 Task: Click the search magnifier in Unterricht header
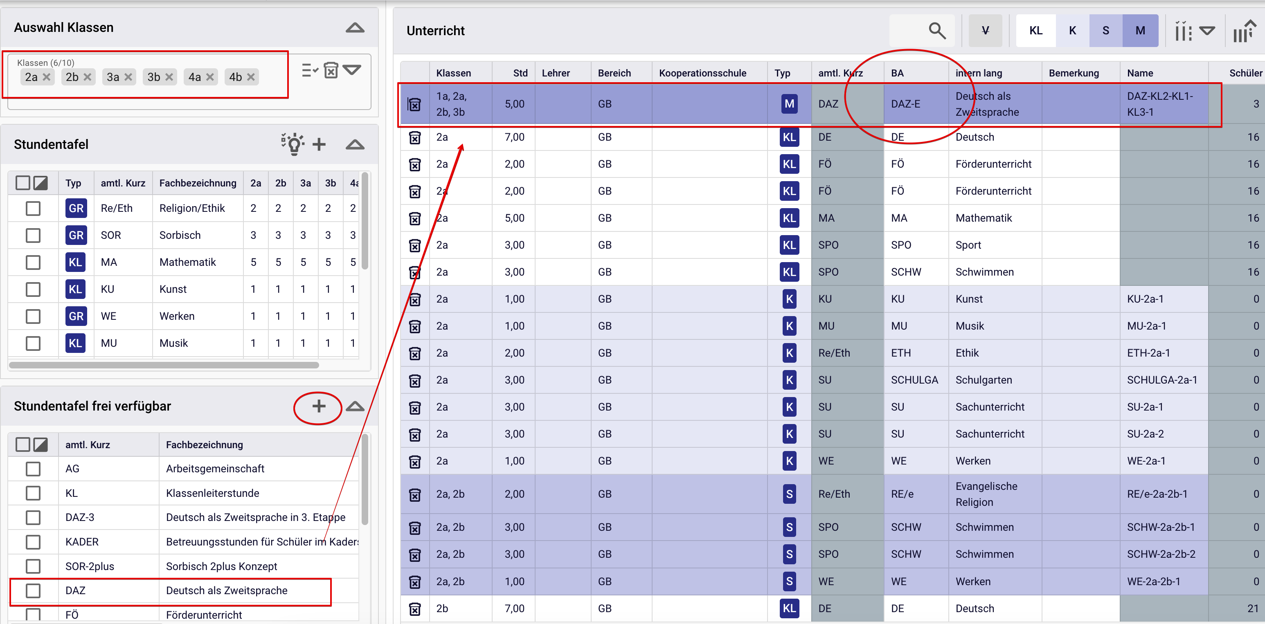coord(936,31)
